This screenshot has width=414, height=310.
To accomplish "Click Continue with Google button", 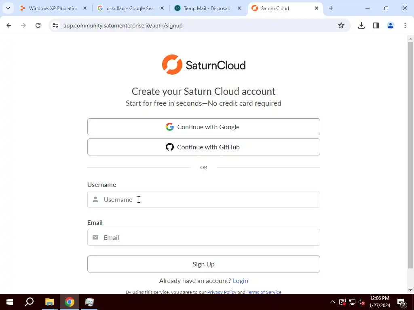I will click(x=204, y=127).
